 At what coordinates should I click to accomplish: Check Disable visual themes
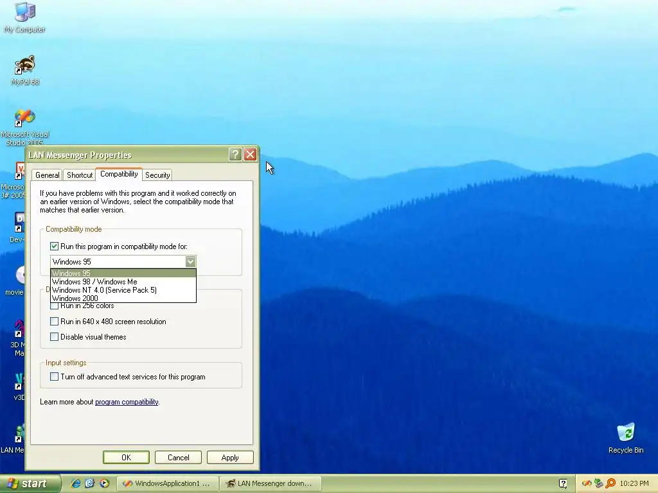[x=54, y=336]
